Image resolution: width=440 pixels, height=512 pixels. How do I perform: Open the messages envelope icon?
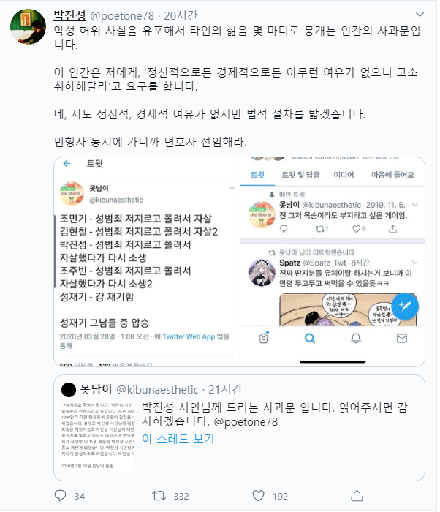[x=402, y=338]
